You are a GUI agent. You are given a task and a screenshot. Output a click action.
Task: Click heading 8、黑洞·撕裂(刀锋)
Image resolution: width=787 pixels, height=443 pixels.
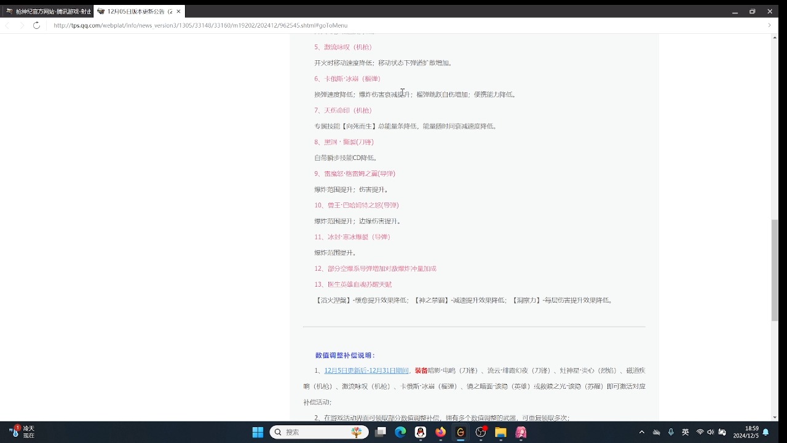coord(344,142)
